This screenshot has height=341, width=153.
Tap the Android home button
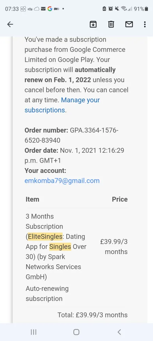(x=76, y=332)
